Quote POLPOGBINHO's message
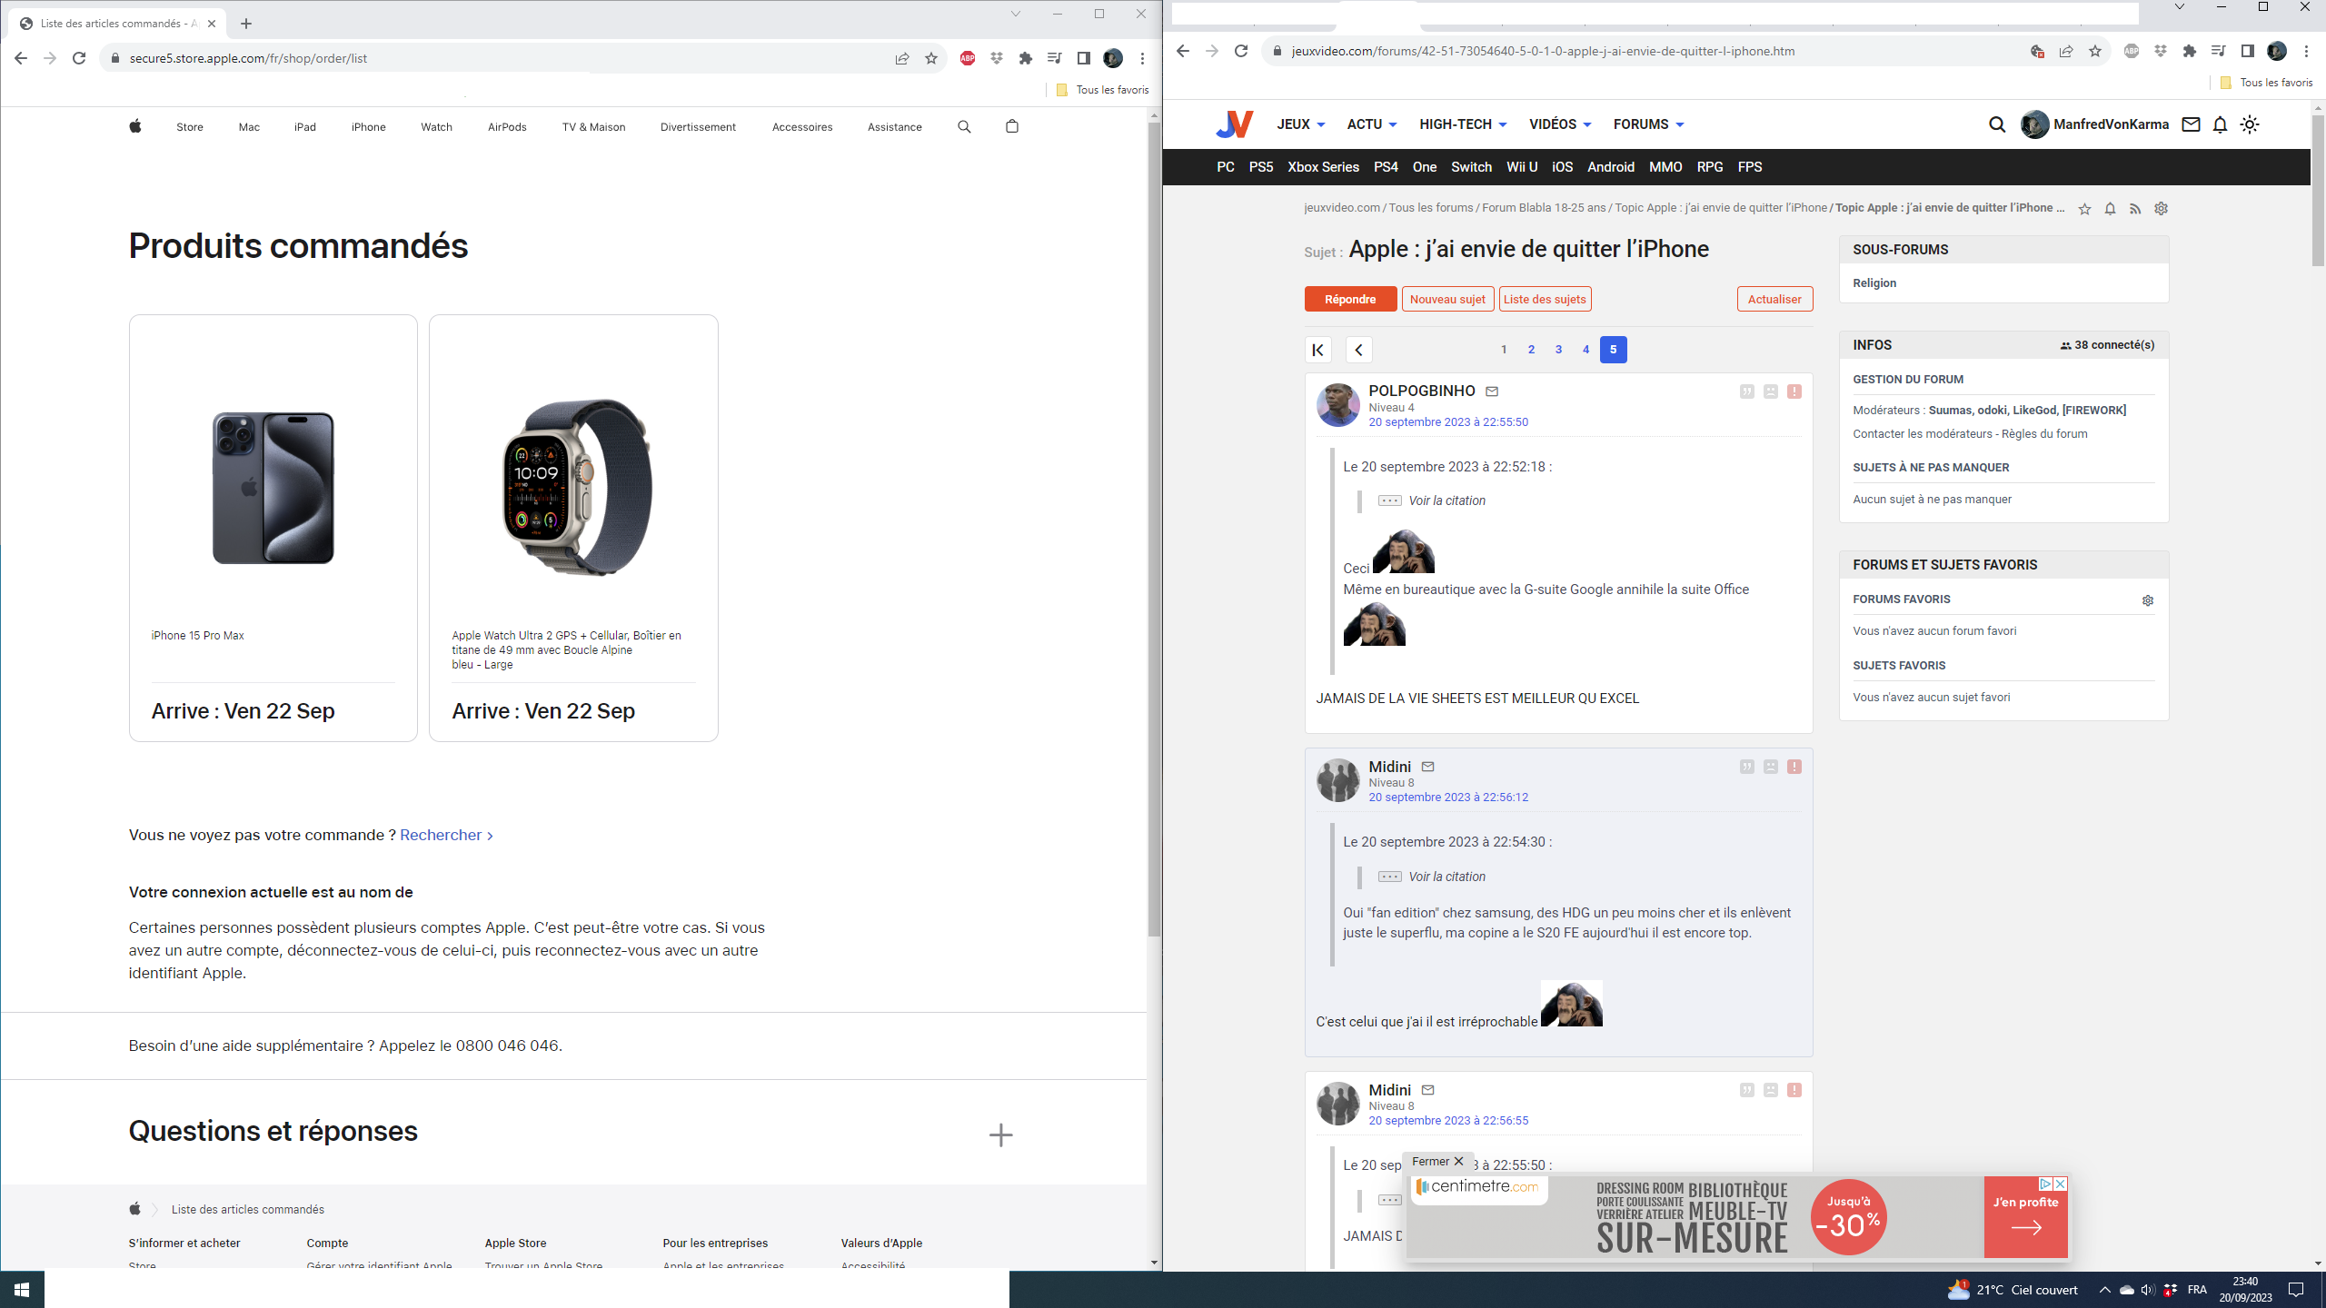 [1746, 391]
